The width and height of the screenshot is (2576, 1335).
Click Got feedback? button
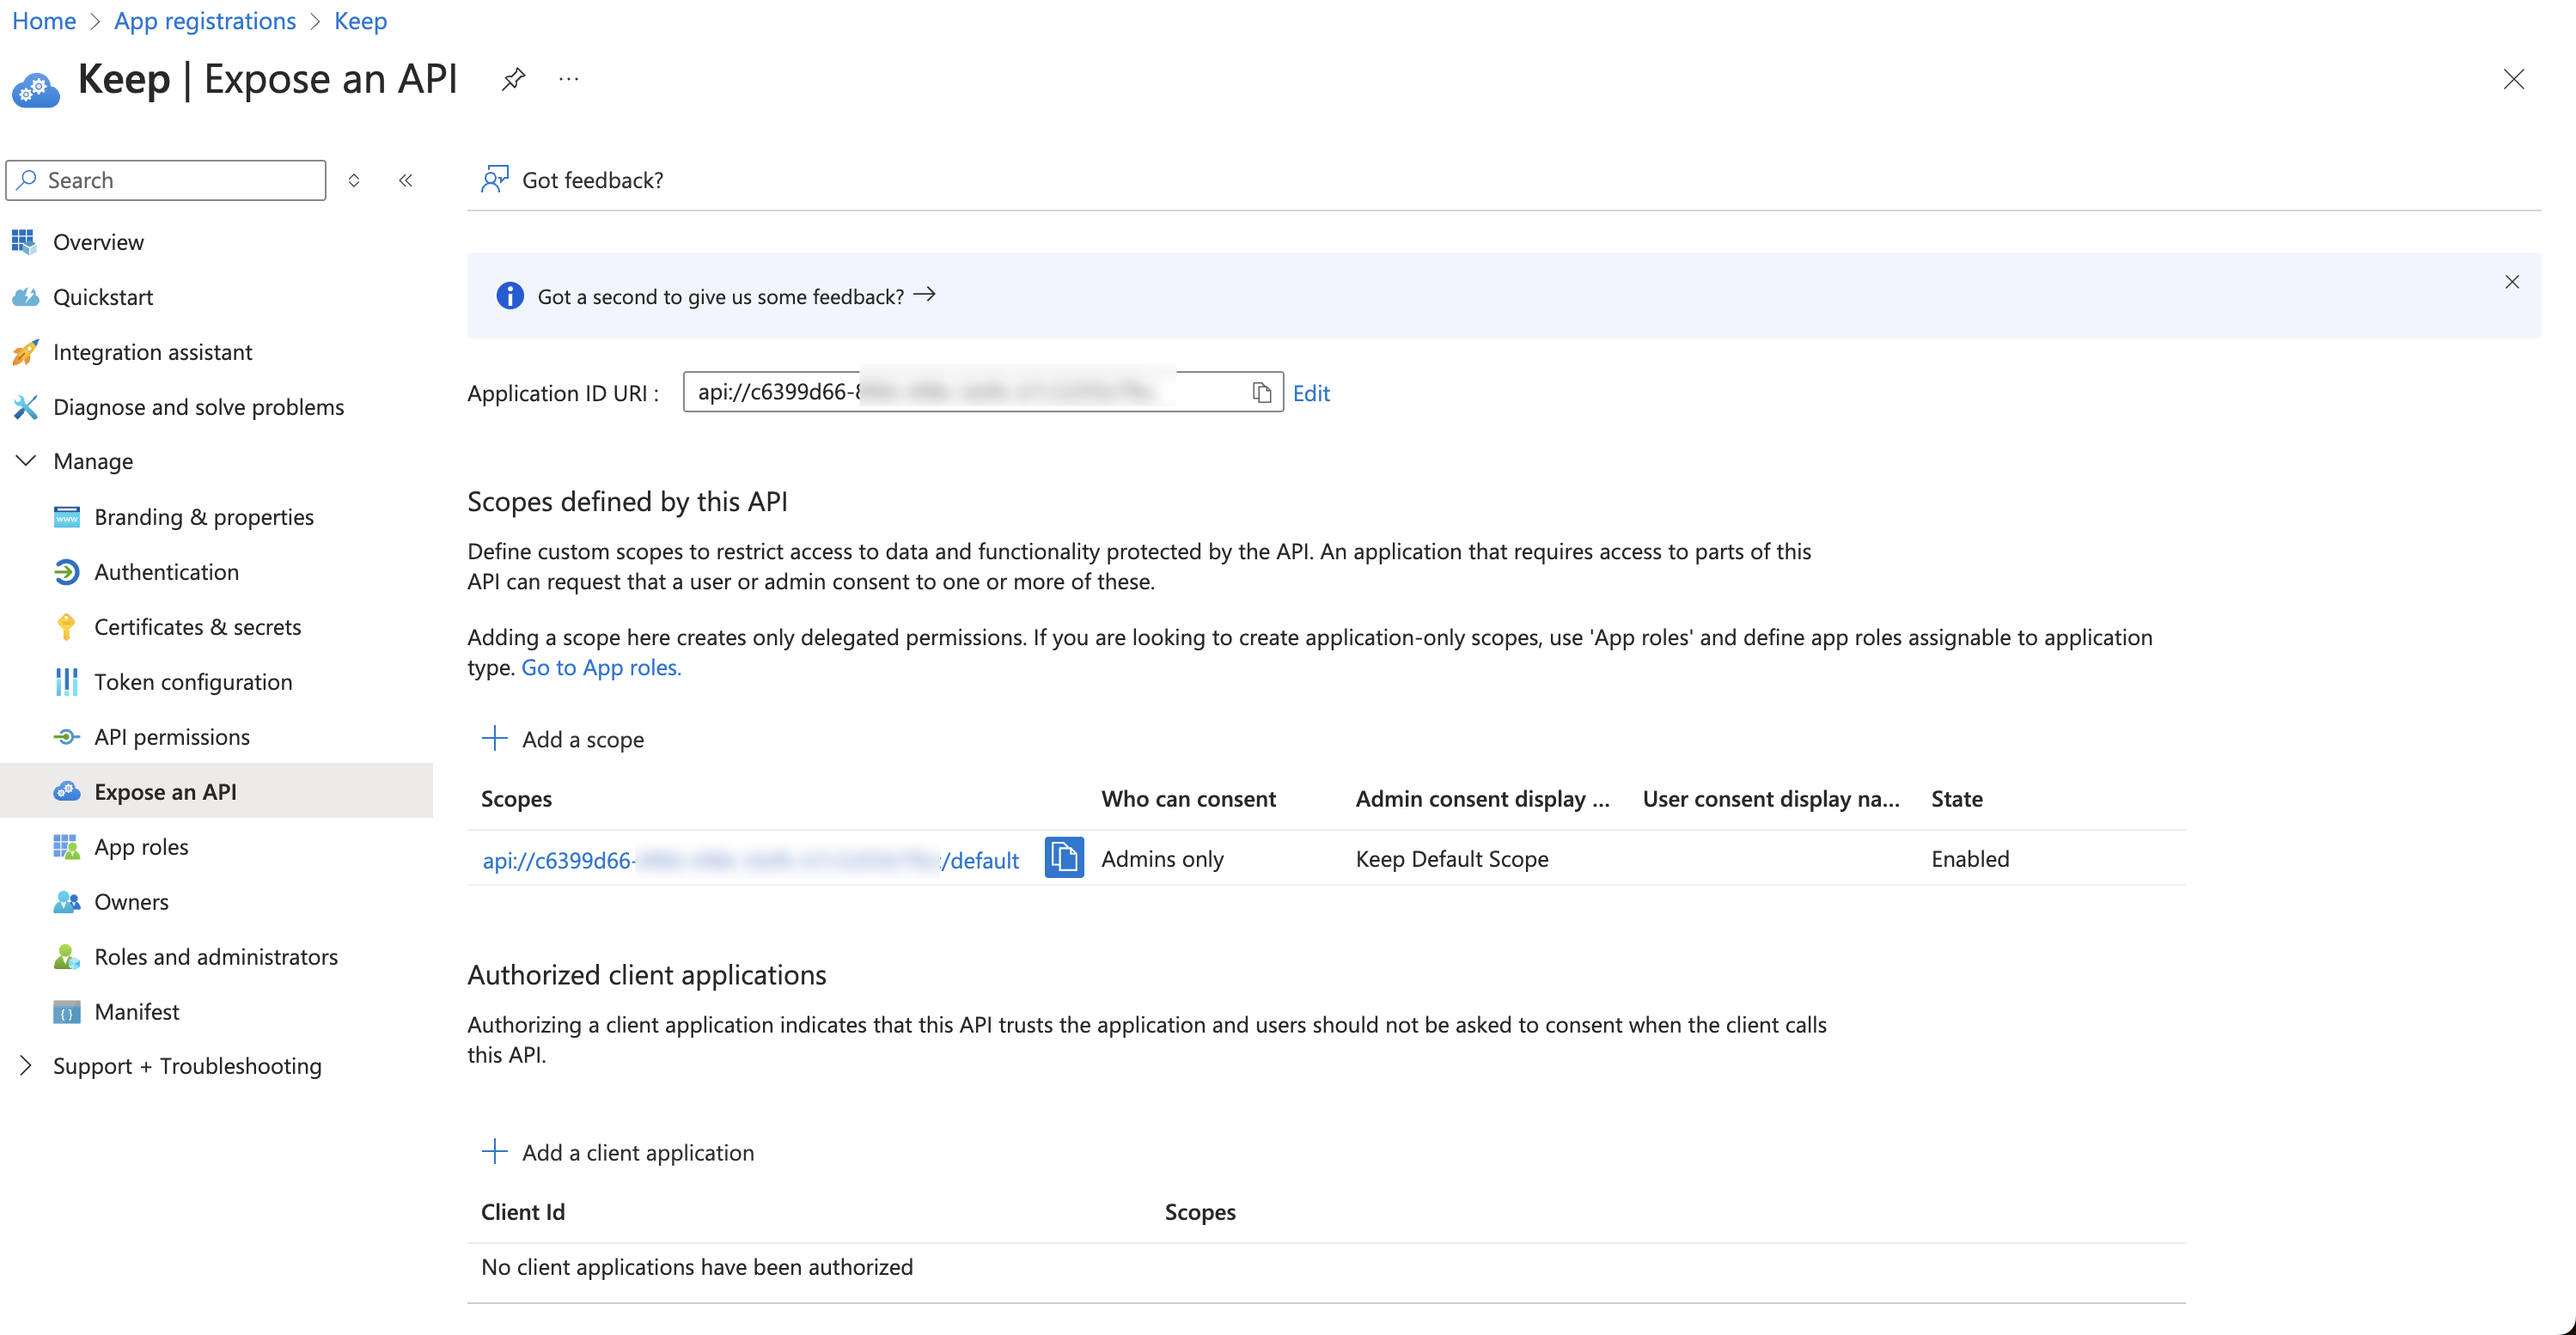572,179
